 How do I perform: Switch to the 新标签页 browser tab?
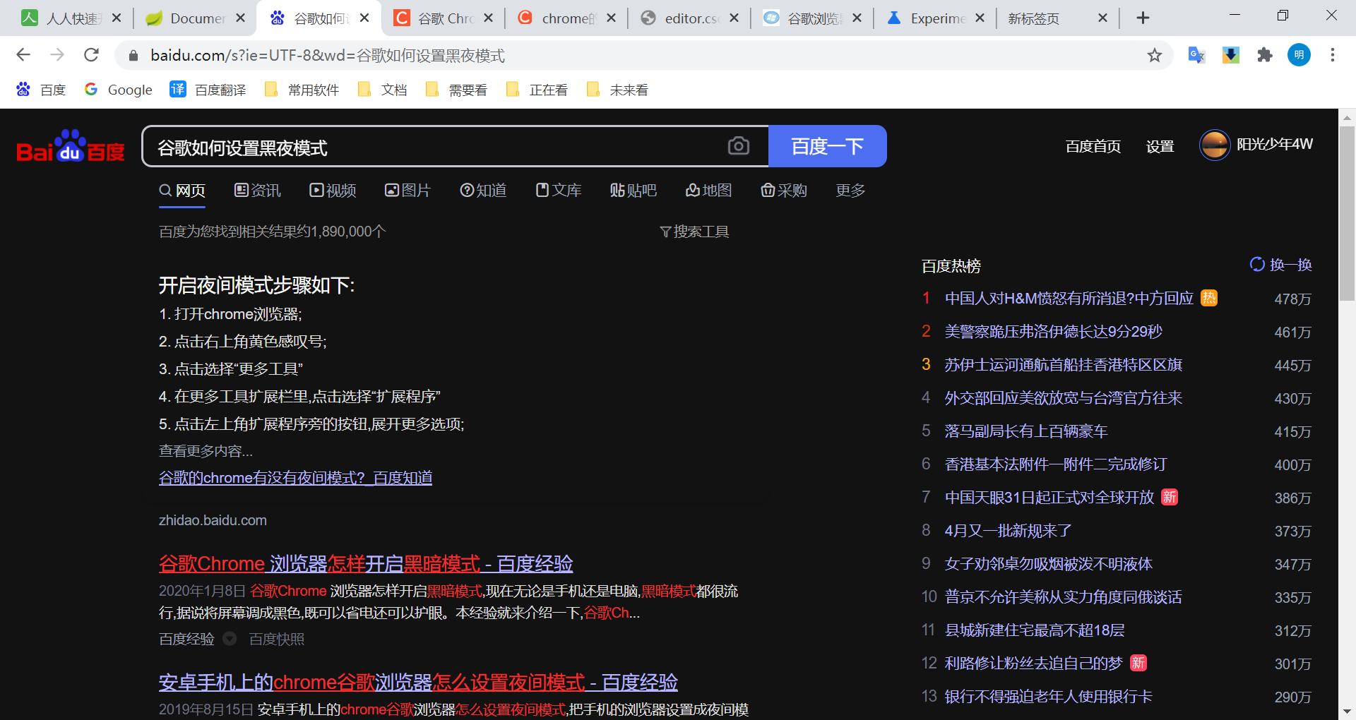pos(1057,18)
